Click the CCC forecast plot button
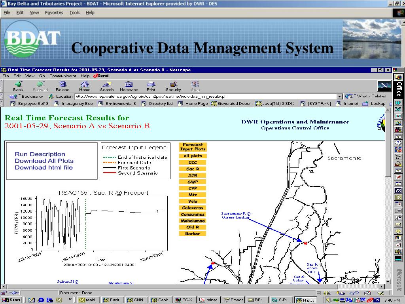This screenshot has height=304, width=405. pyautogui.click(x=193, y=162)
